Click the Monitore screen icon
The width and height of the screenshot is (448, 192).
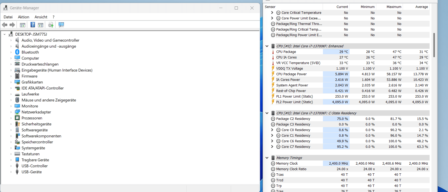click(17, 106)
